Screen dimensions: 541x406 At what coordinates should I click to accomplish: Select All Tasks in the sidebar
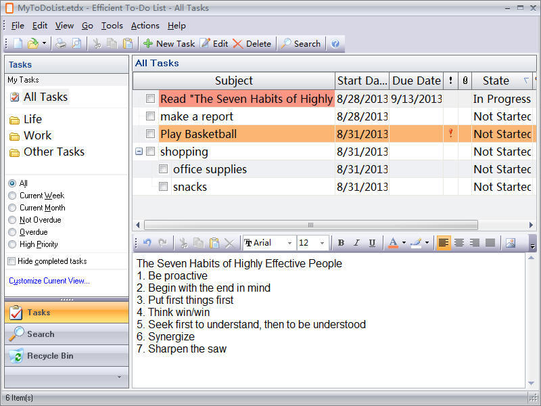45,97
